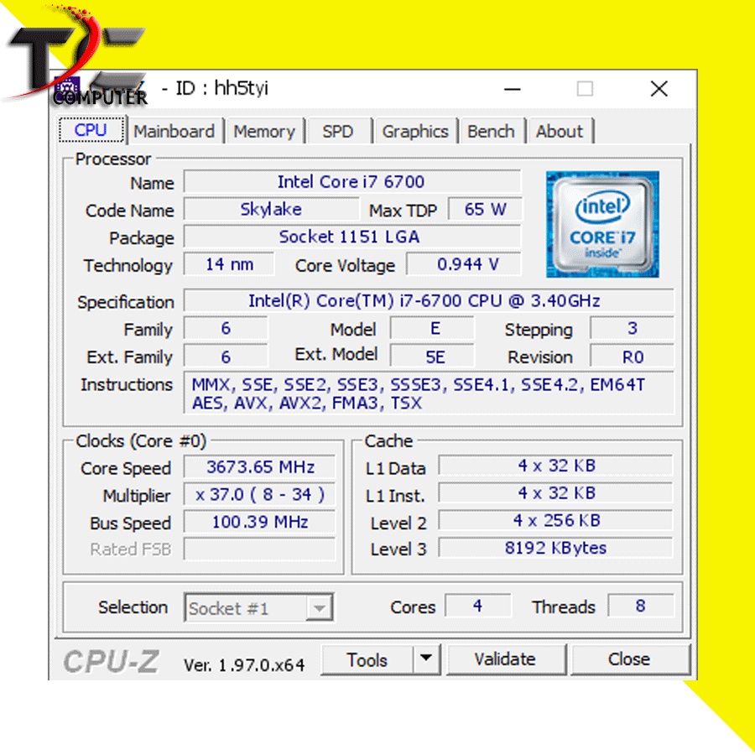Viewport: 755px width, 755px height.
Task: Click the processor Name field
Action: (x=351, y=182)
